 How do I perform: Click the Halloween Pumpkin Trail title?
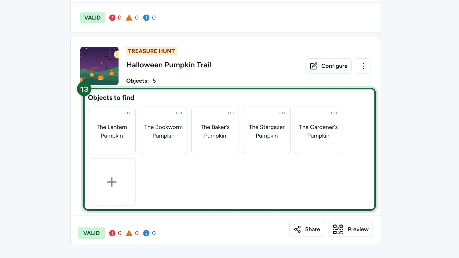pyautogui.click(x=169, y=65)
